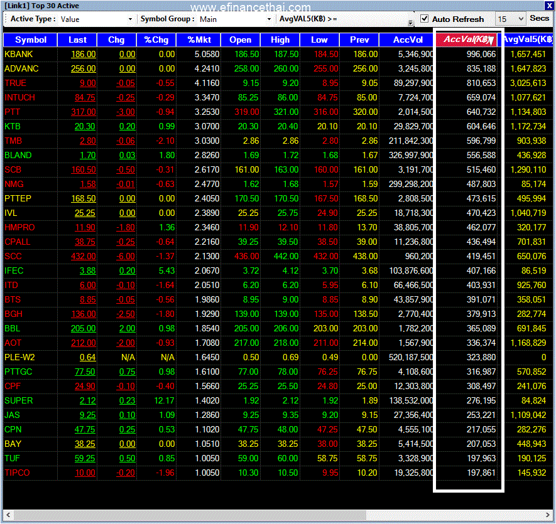Select the CPALL symbol
556x524 pixels.
[x=18, y=242]
